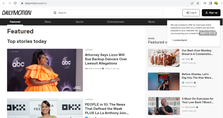
Task: Click the Sign up button
Action: click(211, 13)
